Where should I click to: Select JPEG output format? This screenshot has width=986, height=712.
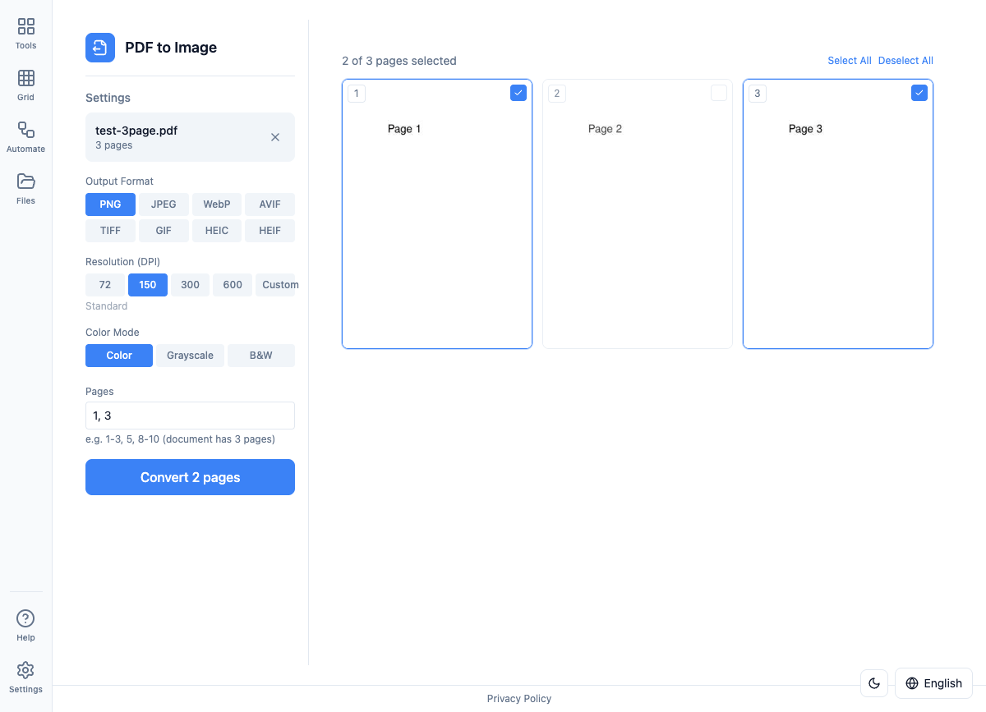[164, 204]
